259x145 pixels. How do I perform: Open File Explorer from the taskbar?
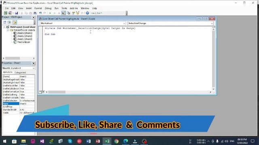point(23,141)
